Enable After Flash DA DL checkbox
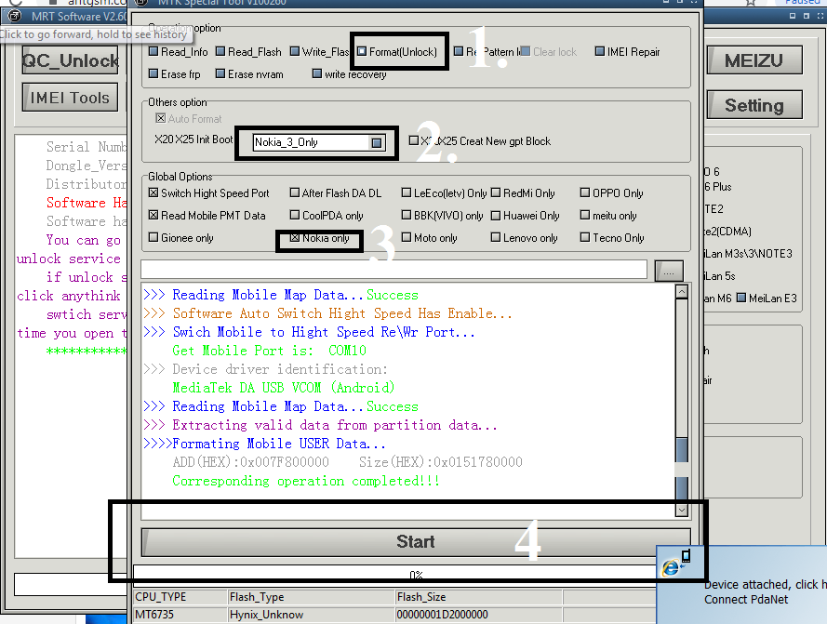 tap(295, 193)
